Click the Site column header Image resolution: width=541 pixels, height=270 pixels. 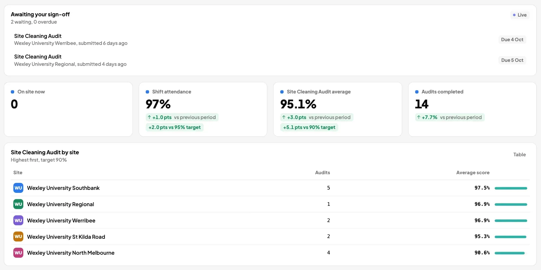tap(18, 173)
